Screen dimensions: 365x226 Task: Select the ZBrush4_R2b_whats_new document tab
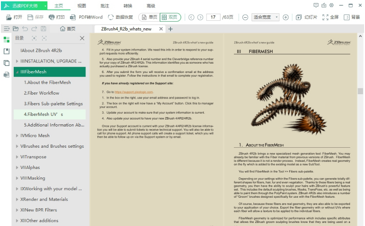click(126, 29)
